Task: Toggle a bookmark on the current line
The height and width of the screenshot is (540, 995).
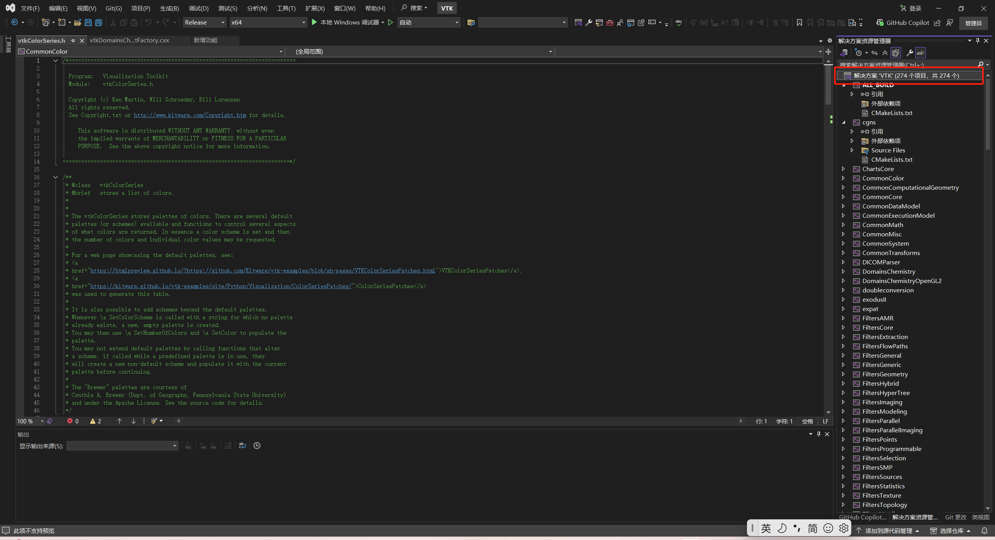Action: point(799,23)
